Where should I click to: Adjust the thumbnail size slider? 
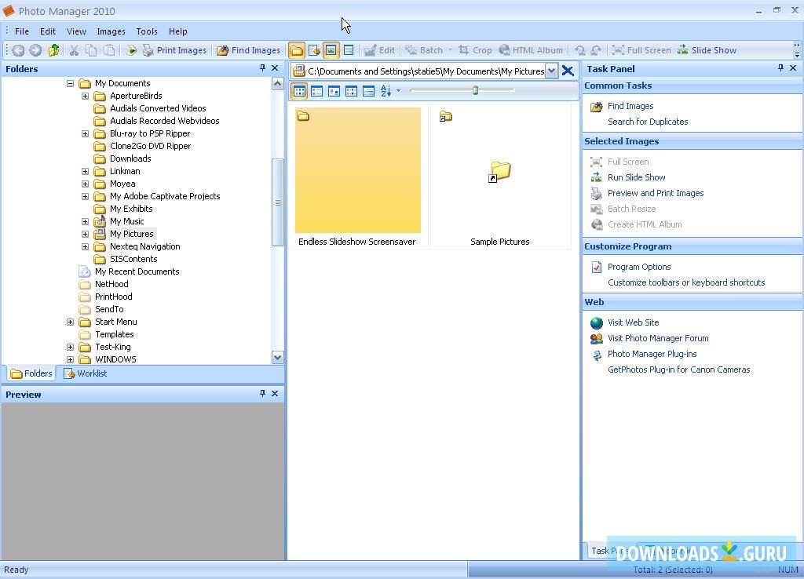point(475,90)
